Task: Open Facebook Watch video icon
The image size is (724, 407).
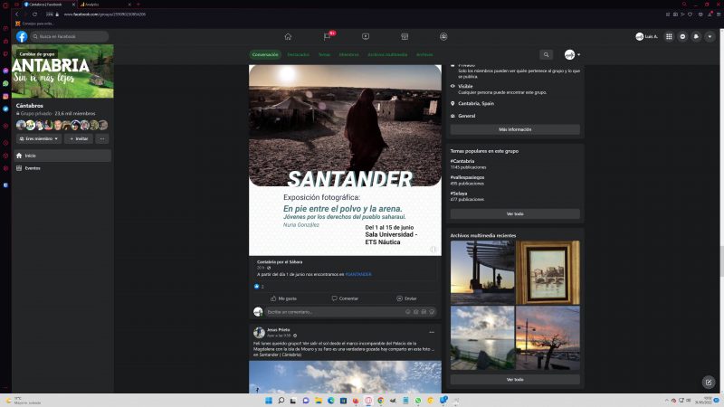Action: 366,36
